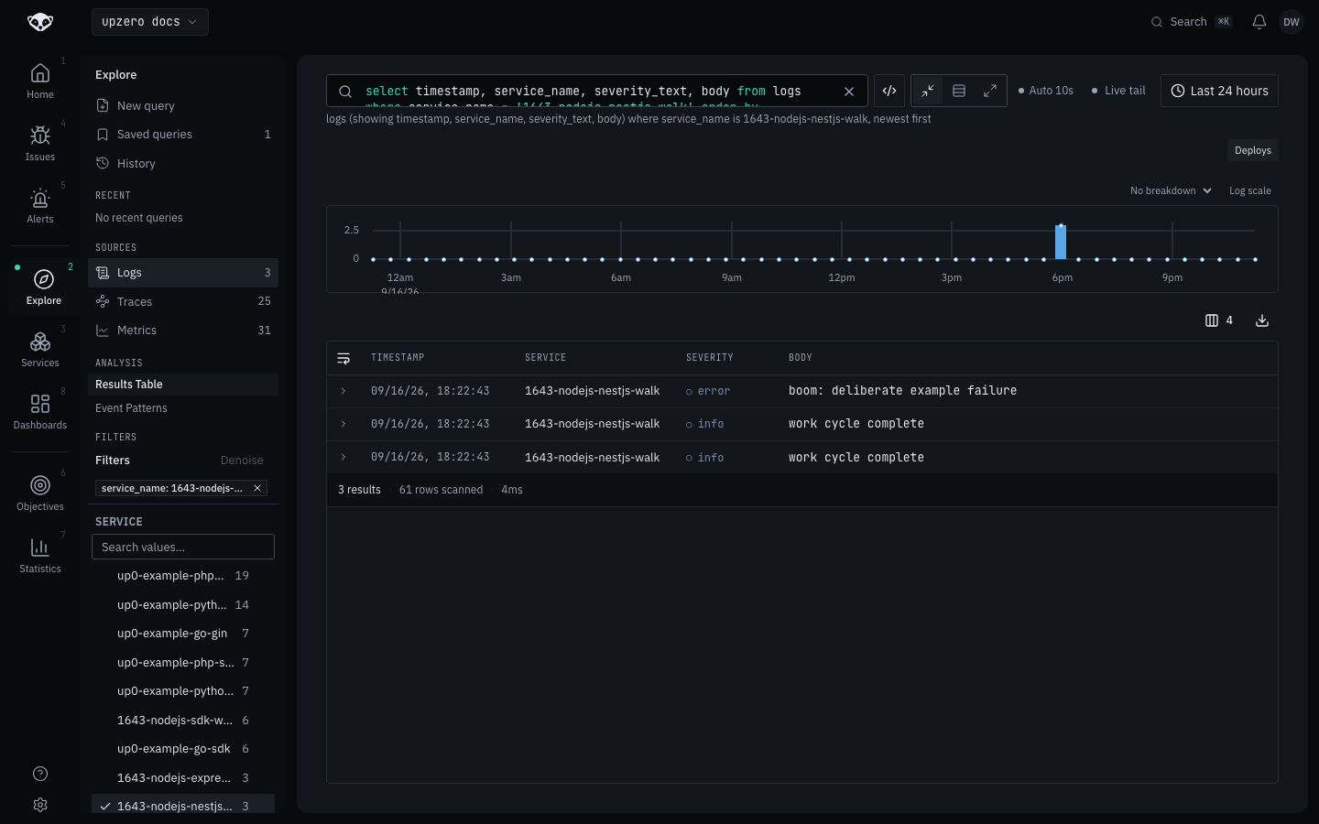
Task: Toggle Log scale on the chart
Action: click(1249, 190)
